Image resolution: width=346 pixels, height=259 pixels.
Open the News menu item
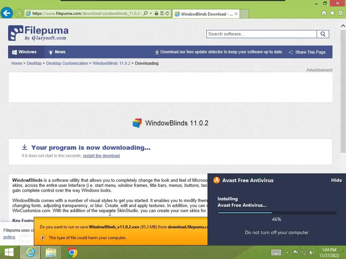point(57,52)
